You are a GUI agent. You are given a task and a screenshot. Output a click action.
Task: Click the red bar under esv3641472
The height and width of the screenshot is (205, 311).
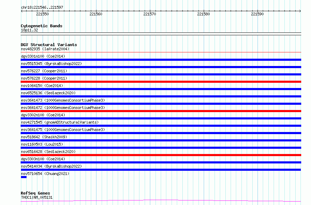click(161, 111)
